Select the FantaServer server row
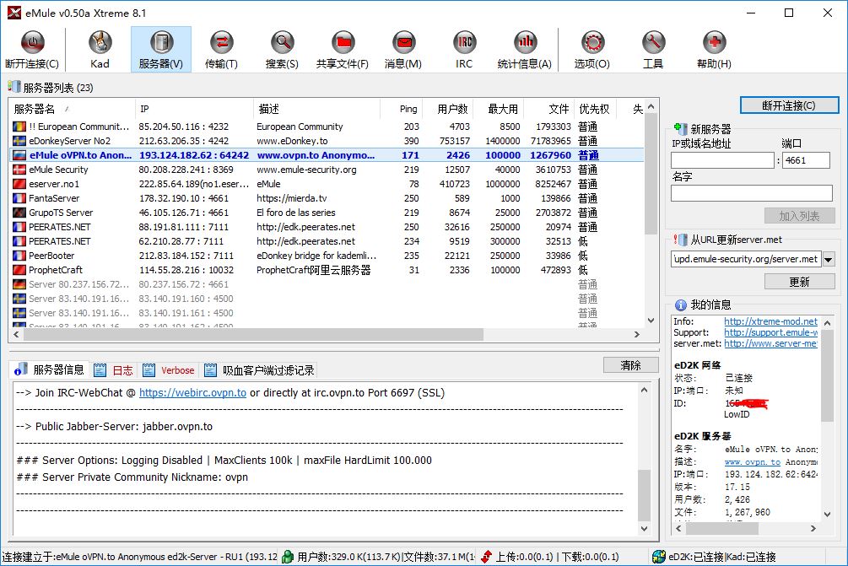The height and width of the screenshot is (566, 848). pyautogui.click(x=327, y=198)
